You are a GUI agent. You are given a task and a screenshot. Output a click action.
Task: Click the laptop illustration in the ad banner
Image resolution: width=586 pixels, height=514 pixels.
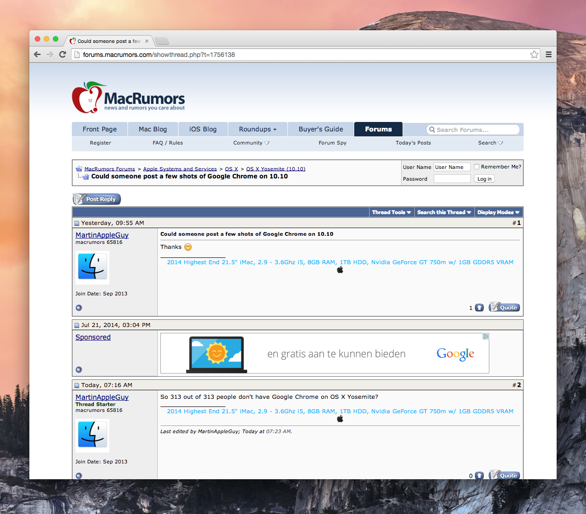pyautogui.click(x=216, y=355)
